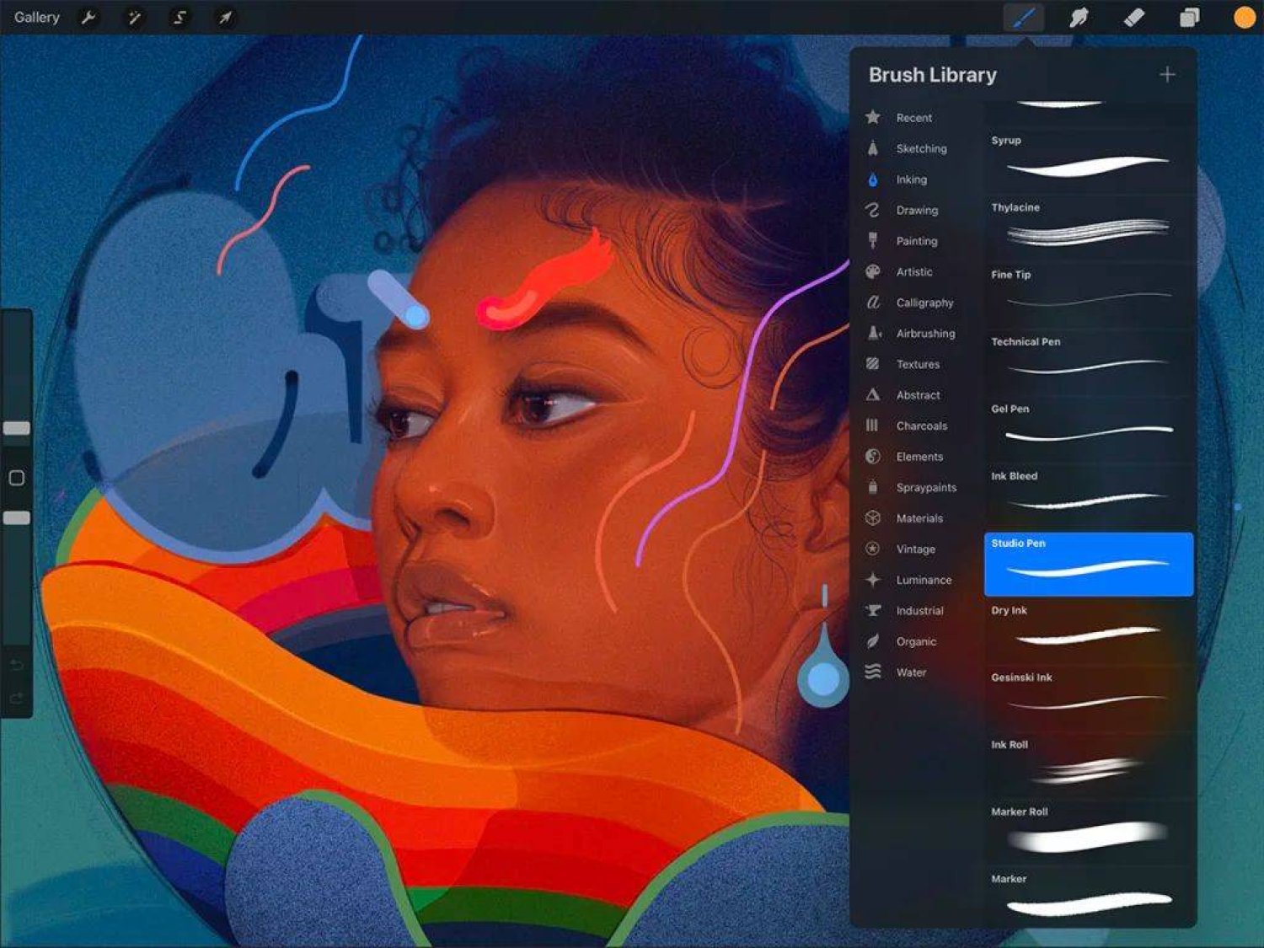Screen dimensions: 1264x948
Task: Open the Actions wrench menu
Action: [88, 17]
